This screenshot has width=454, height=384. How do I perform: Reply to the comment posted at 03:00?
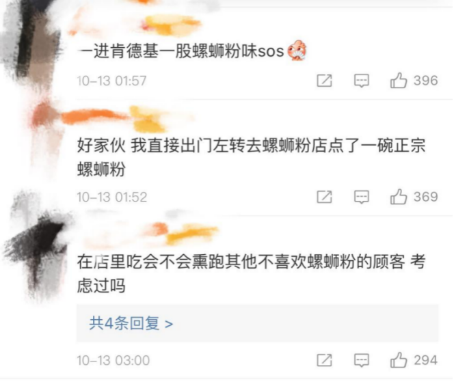coord(362,360)
